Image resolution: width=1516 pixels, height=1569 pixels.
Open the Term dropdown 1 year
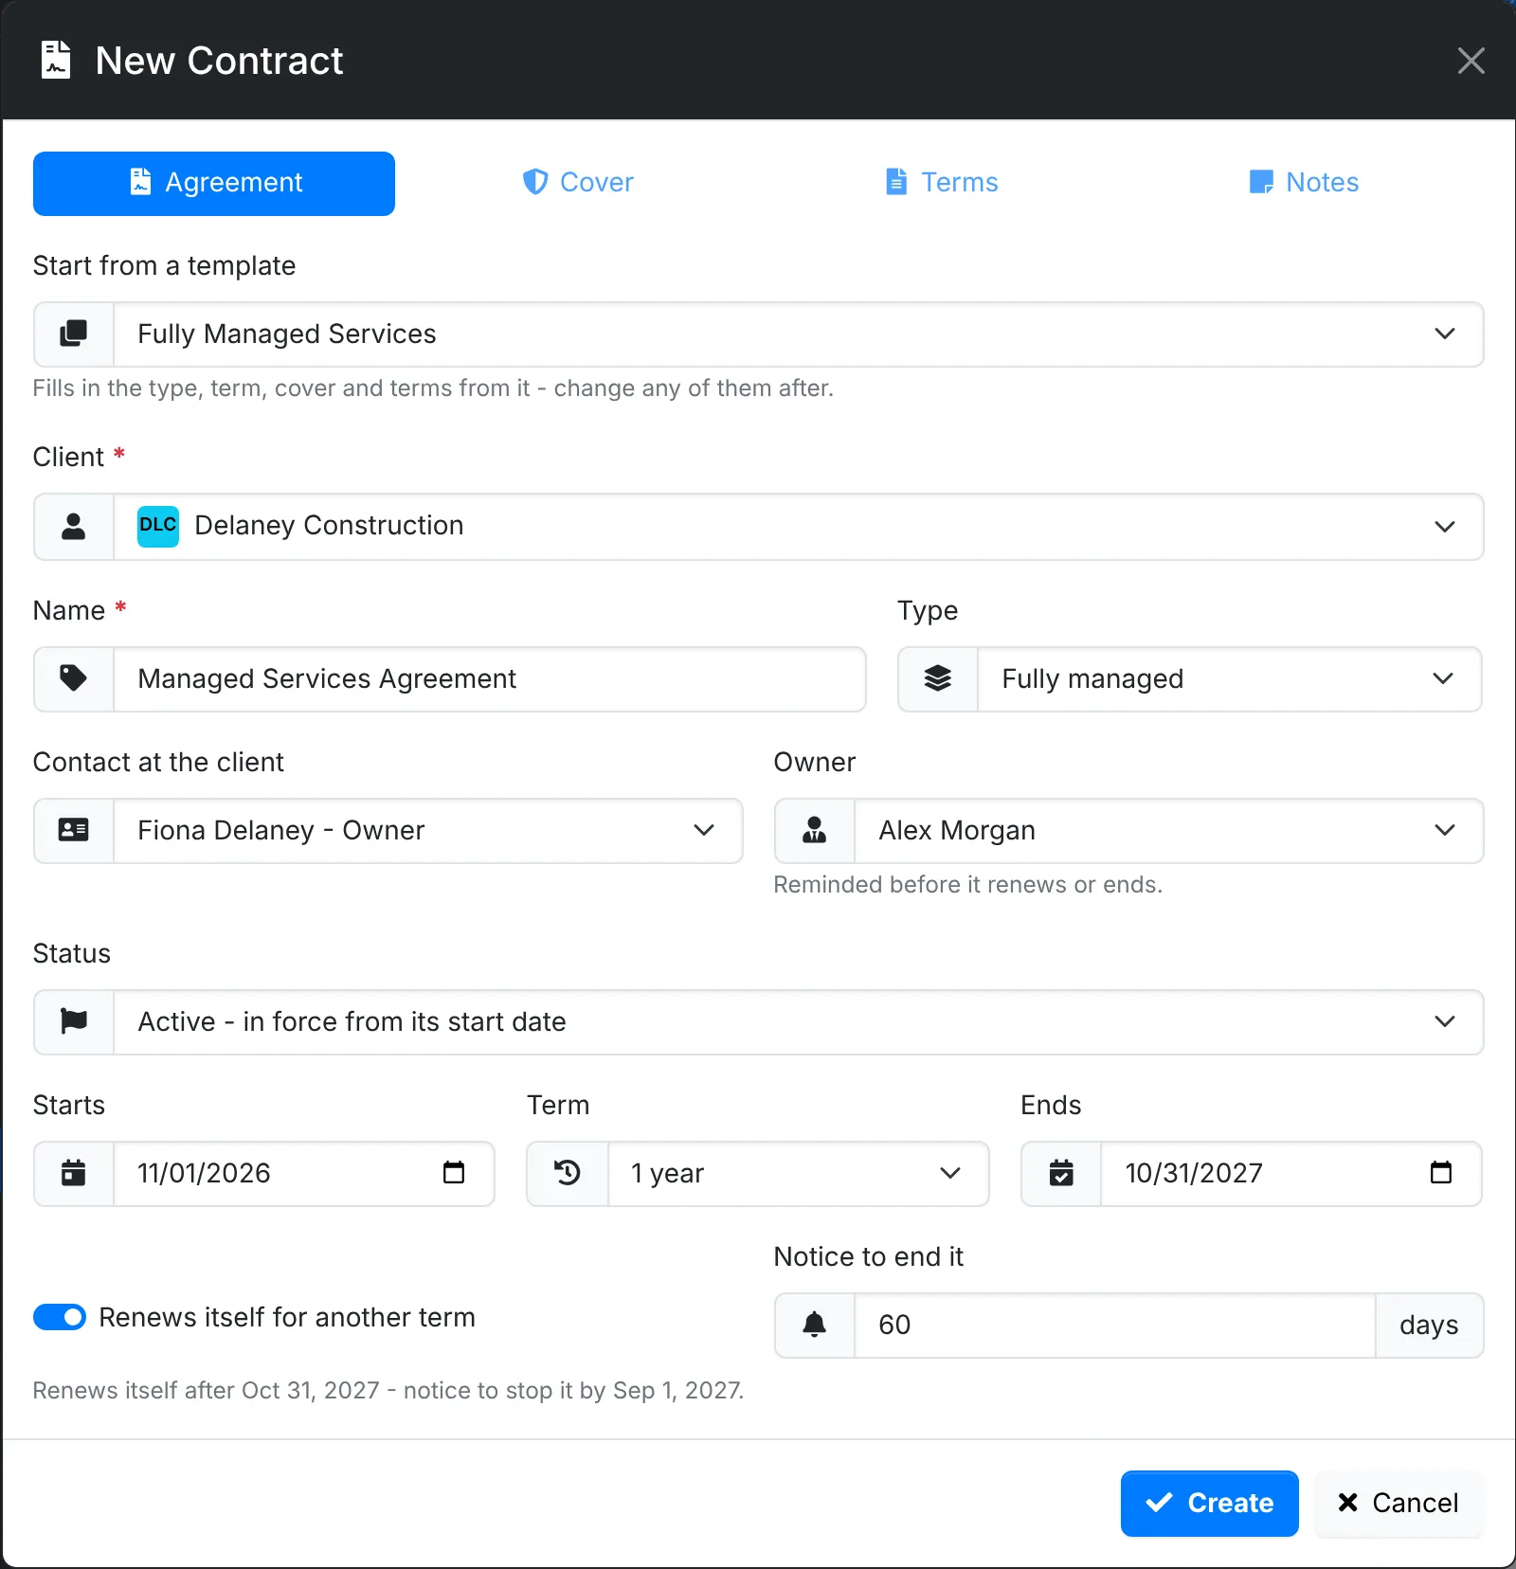tap(799, 1173)
